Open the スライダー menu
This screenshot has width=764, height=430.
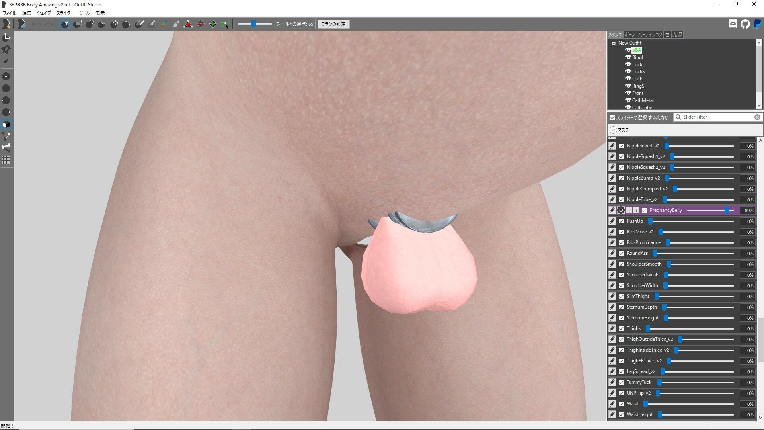65,13
